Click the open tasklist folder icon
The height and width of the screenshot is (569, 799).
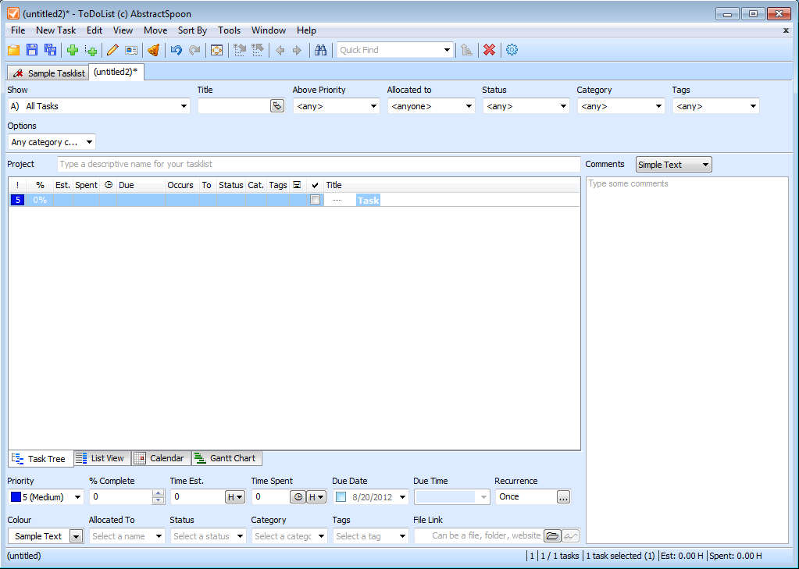point(13,50)
